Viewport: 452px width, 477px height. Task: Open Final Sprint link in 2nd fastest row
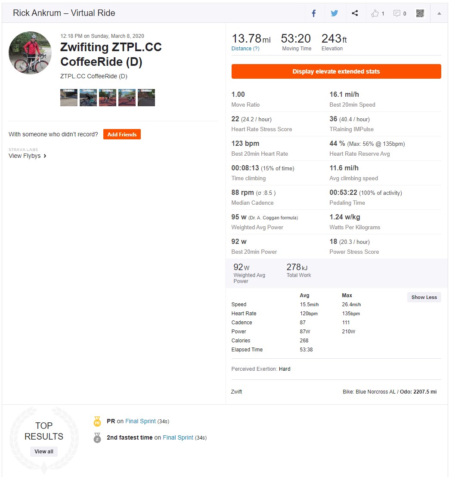tap(178, 437)
